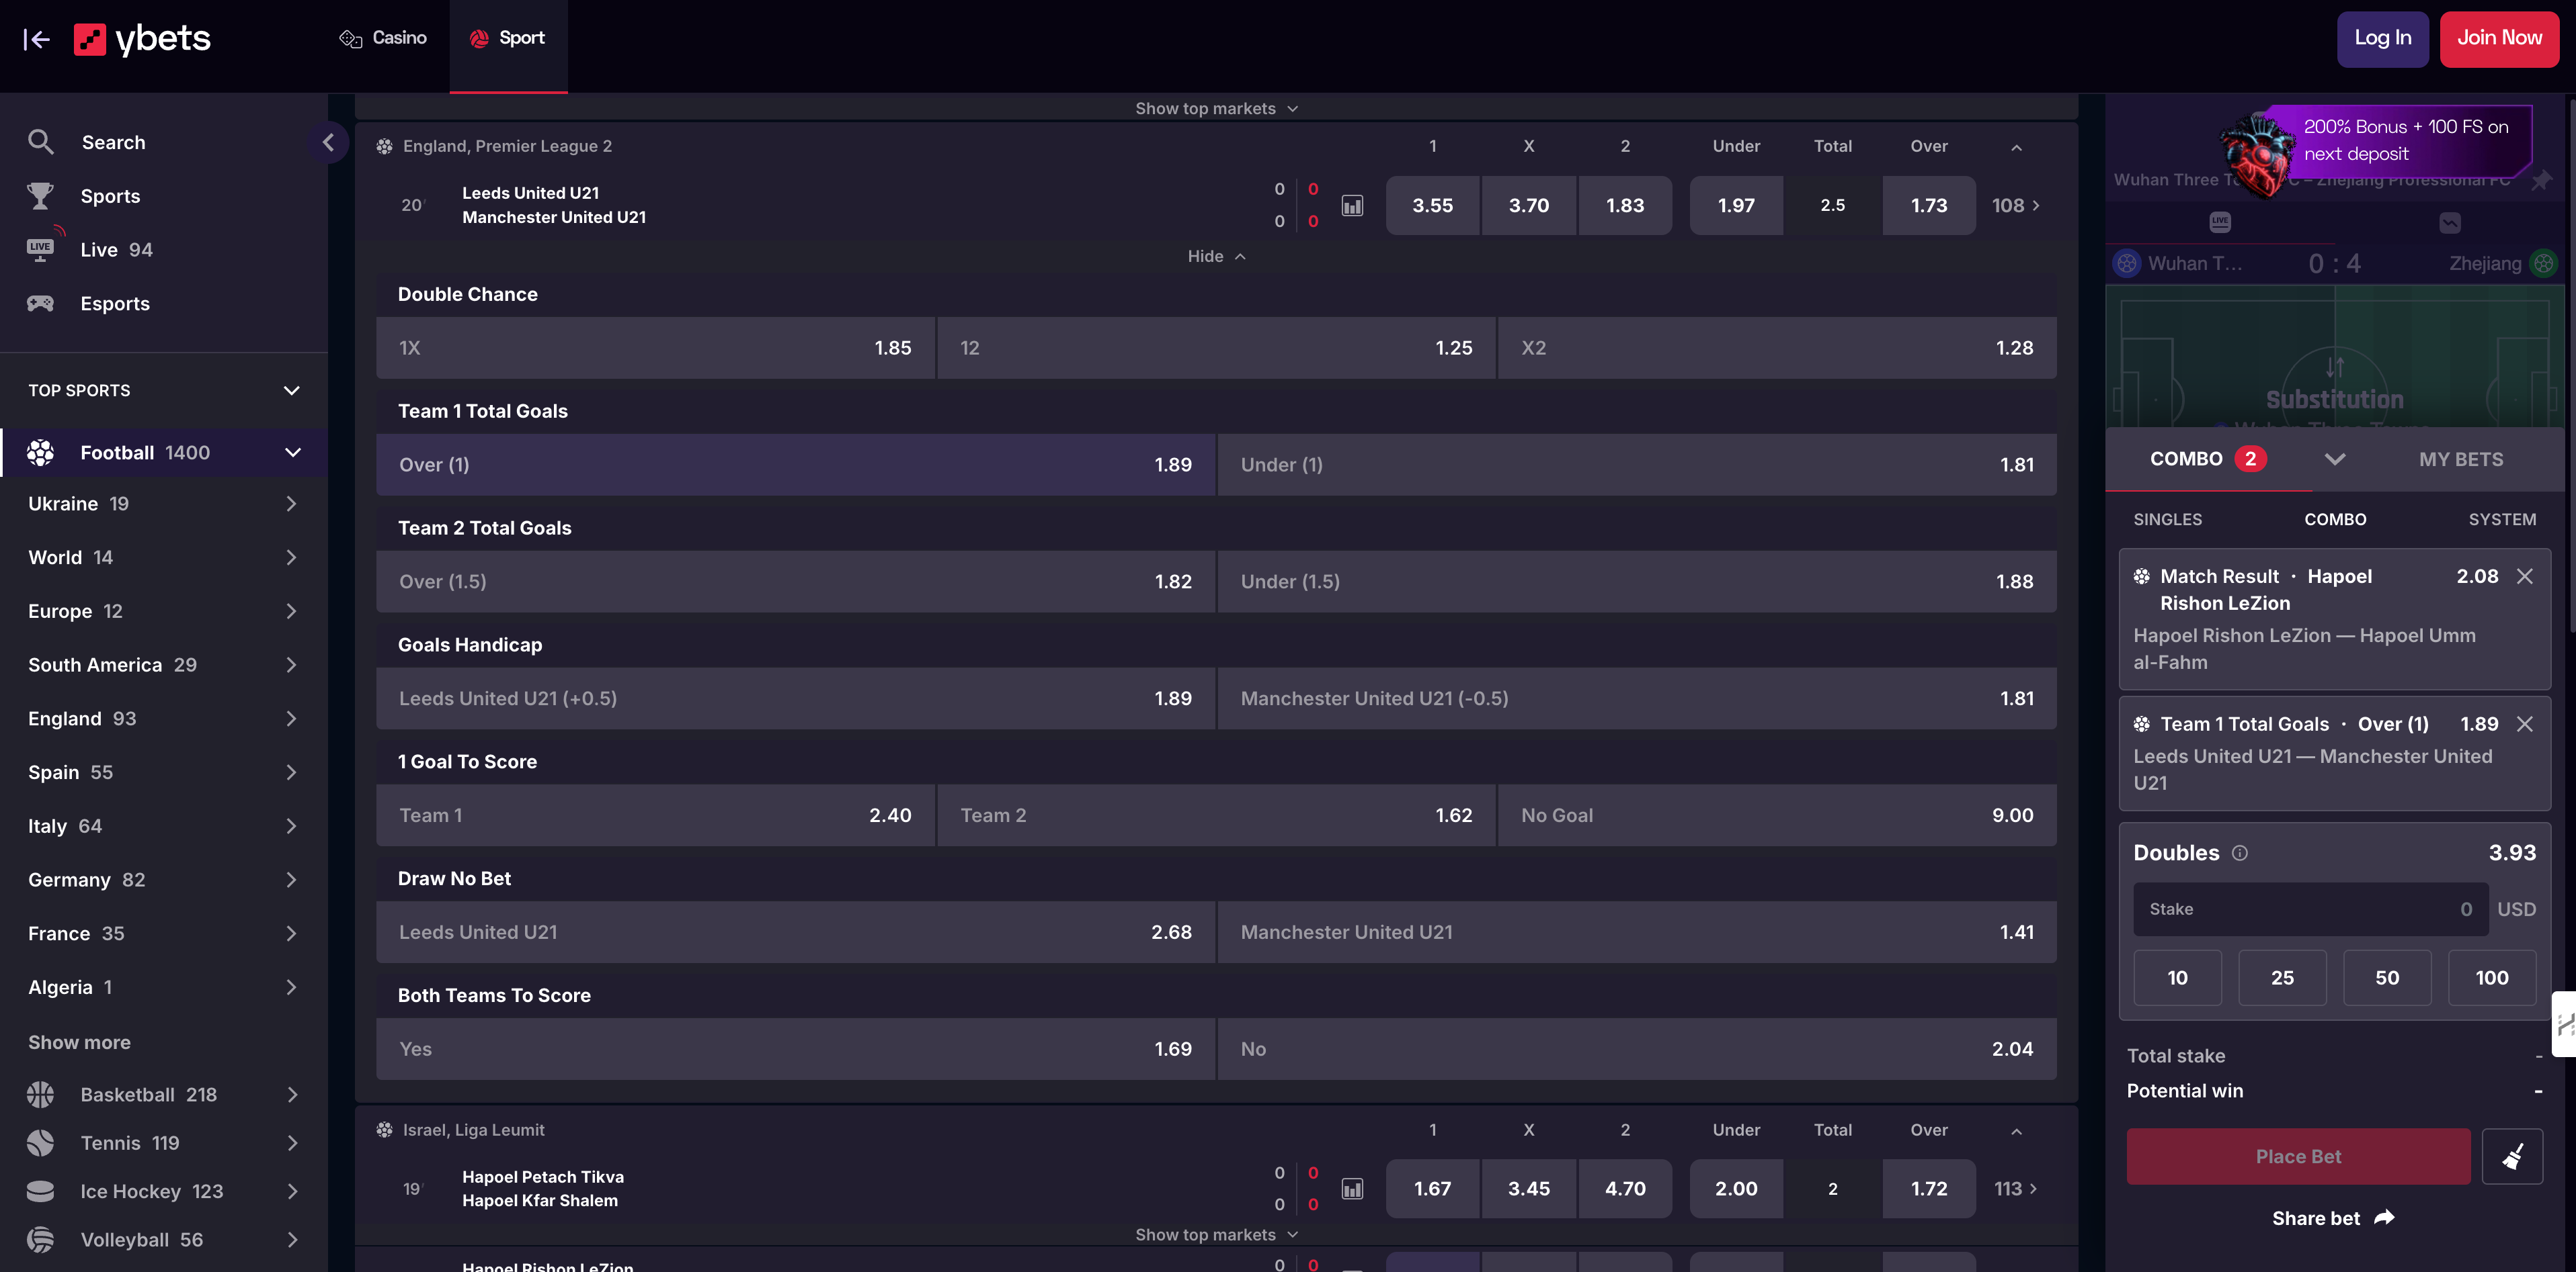Toggle Double Chance 12 odd 1.25

(1216, 348)
